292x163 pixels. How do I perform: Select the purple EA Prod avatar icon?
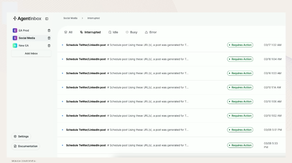(15, 30)
